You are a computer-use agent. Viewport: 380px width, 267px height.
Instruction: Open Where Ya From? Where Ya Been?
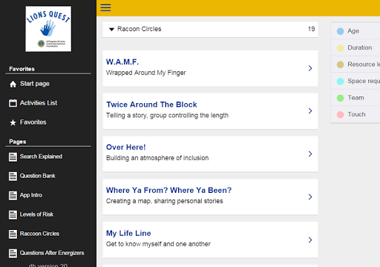point(210,197)
